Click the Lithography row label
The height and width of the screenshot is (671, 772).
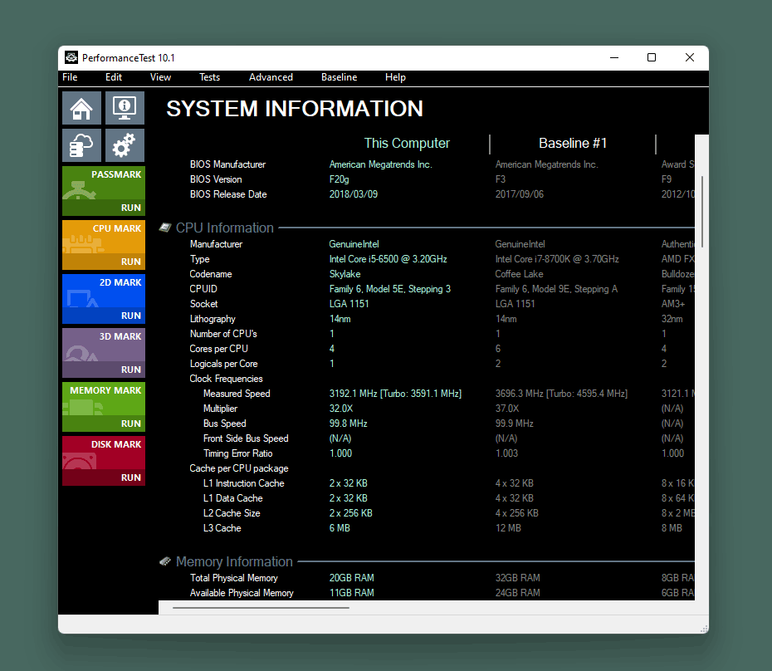(x=213, y=319)
